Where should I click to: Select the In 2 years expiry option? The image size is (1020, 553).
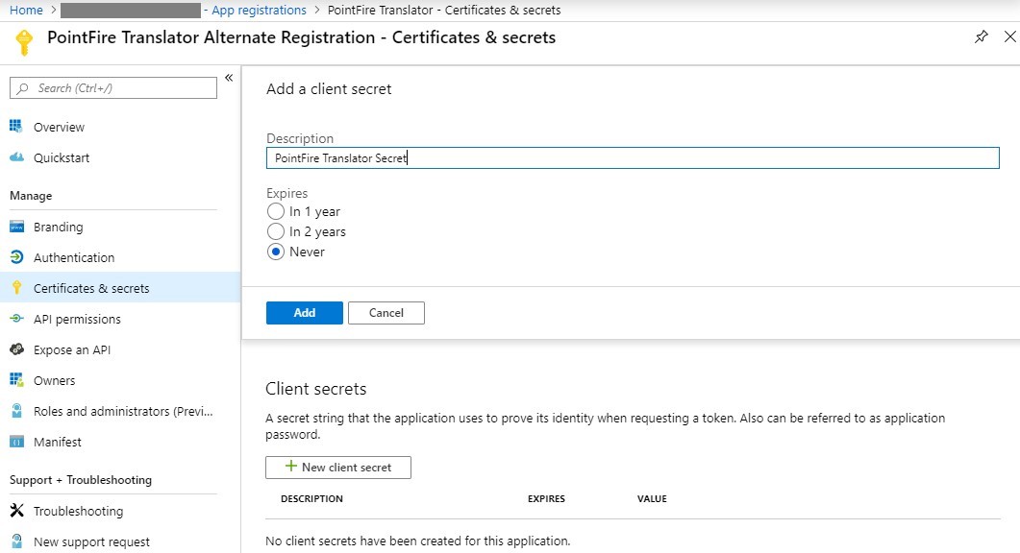[x=276, y=231]
